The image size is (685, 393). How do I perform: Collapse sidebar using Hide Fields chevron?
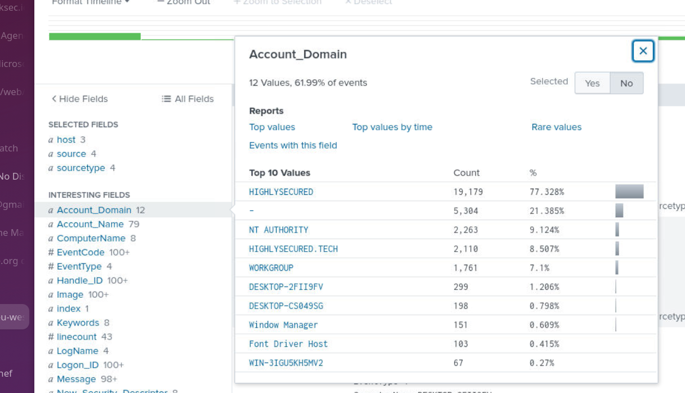[x=55, y=99]
